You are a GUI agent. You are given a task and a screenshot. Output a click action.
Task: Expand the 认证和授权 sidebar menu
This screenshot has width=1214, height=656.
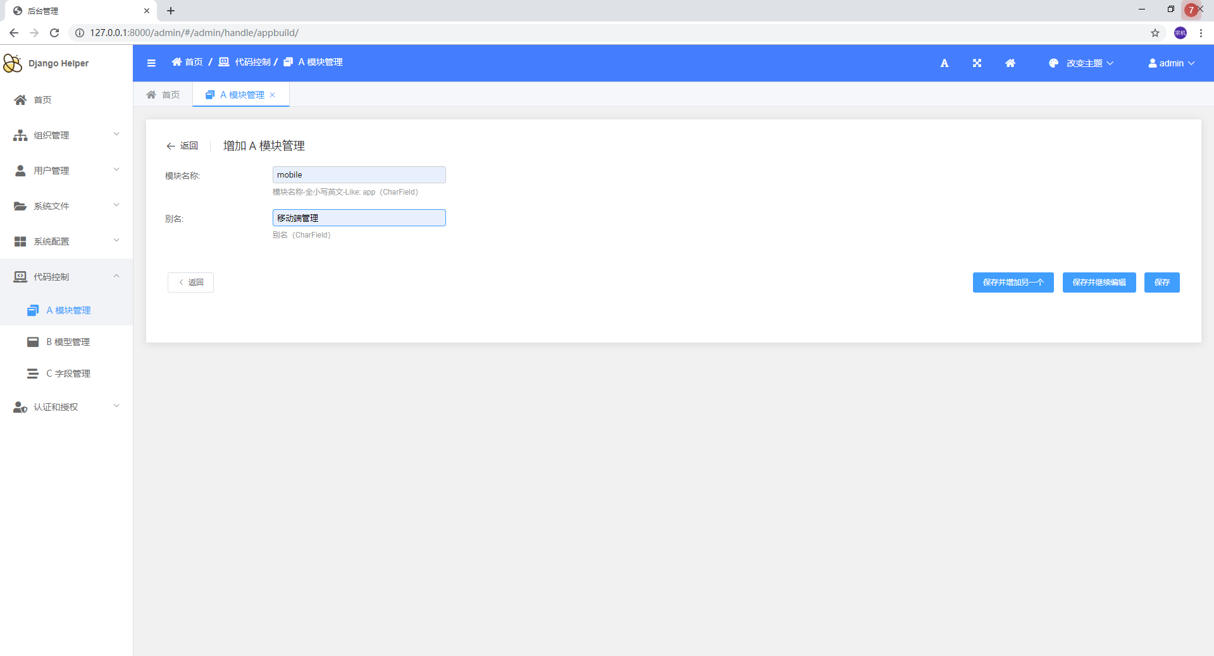pos(66,407)
